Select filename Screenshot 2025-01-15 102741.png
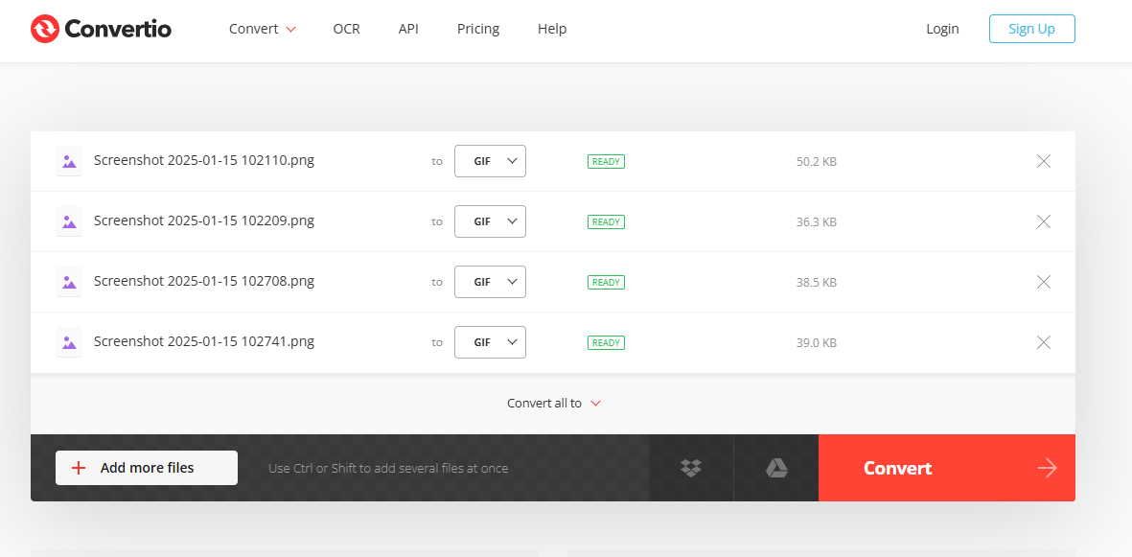 pyautogui.click(x=204, y=341)
